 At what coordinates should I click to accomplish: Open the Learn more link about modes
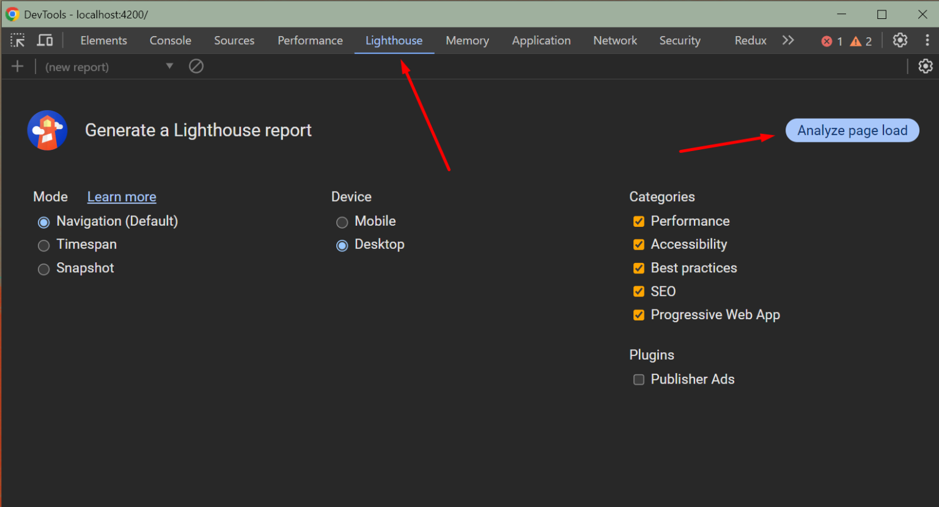(x=121, y=196)
